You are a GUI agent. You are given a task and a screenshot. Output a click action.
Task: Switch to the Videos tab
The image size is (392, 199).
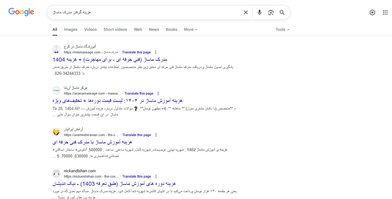91,30
